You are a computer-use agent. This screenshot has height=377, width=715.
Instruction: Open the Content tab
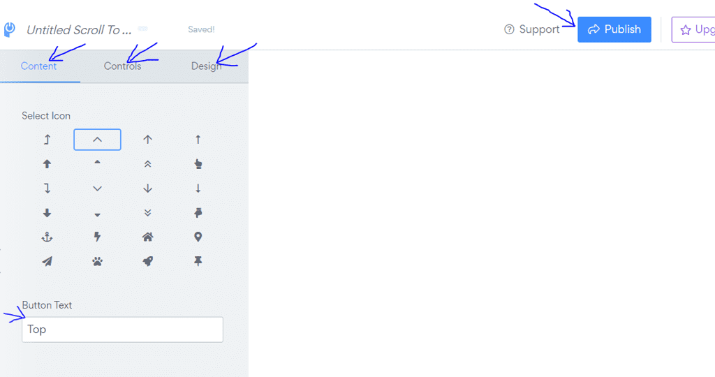click(38, 66)
